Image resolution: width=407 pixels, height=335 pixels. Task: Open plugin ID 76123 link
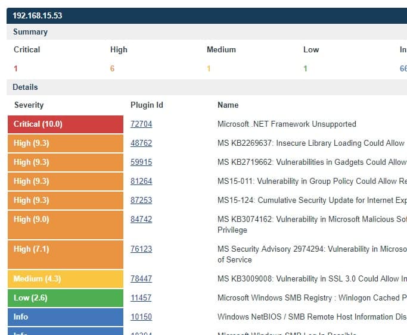141,249
